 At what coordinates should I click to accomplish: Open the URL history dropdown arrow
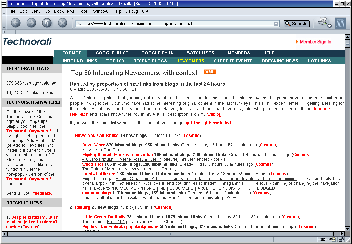pyautogui.click(x=276, y=24)
